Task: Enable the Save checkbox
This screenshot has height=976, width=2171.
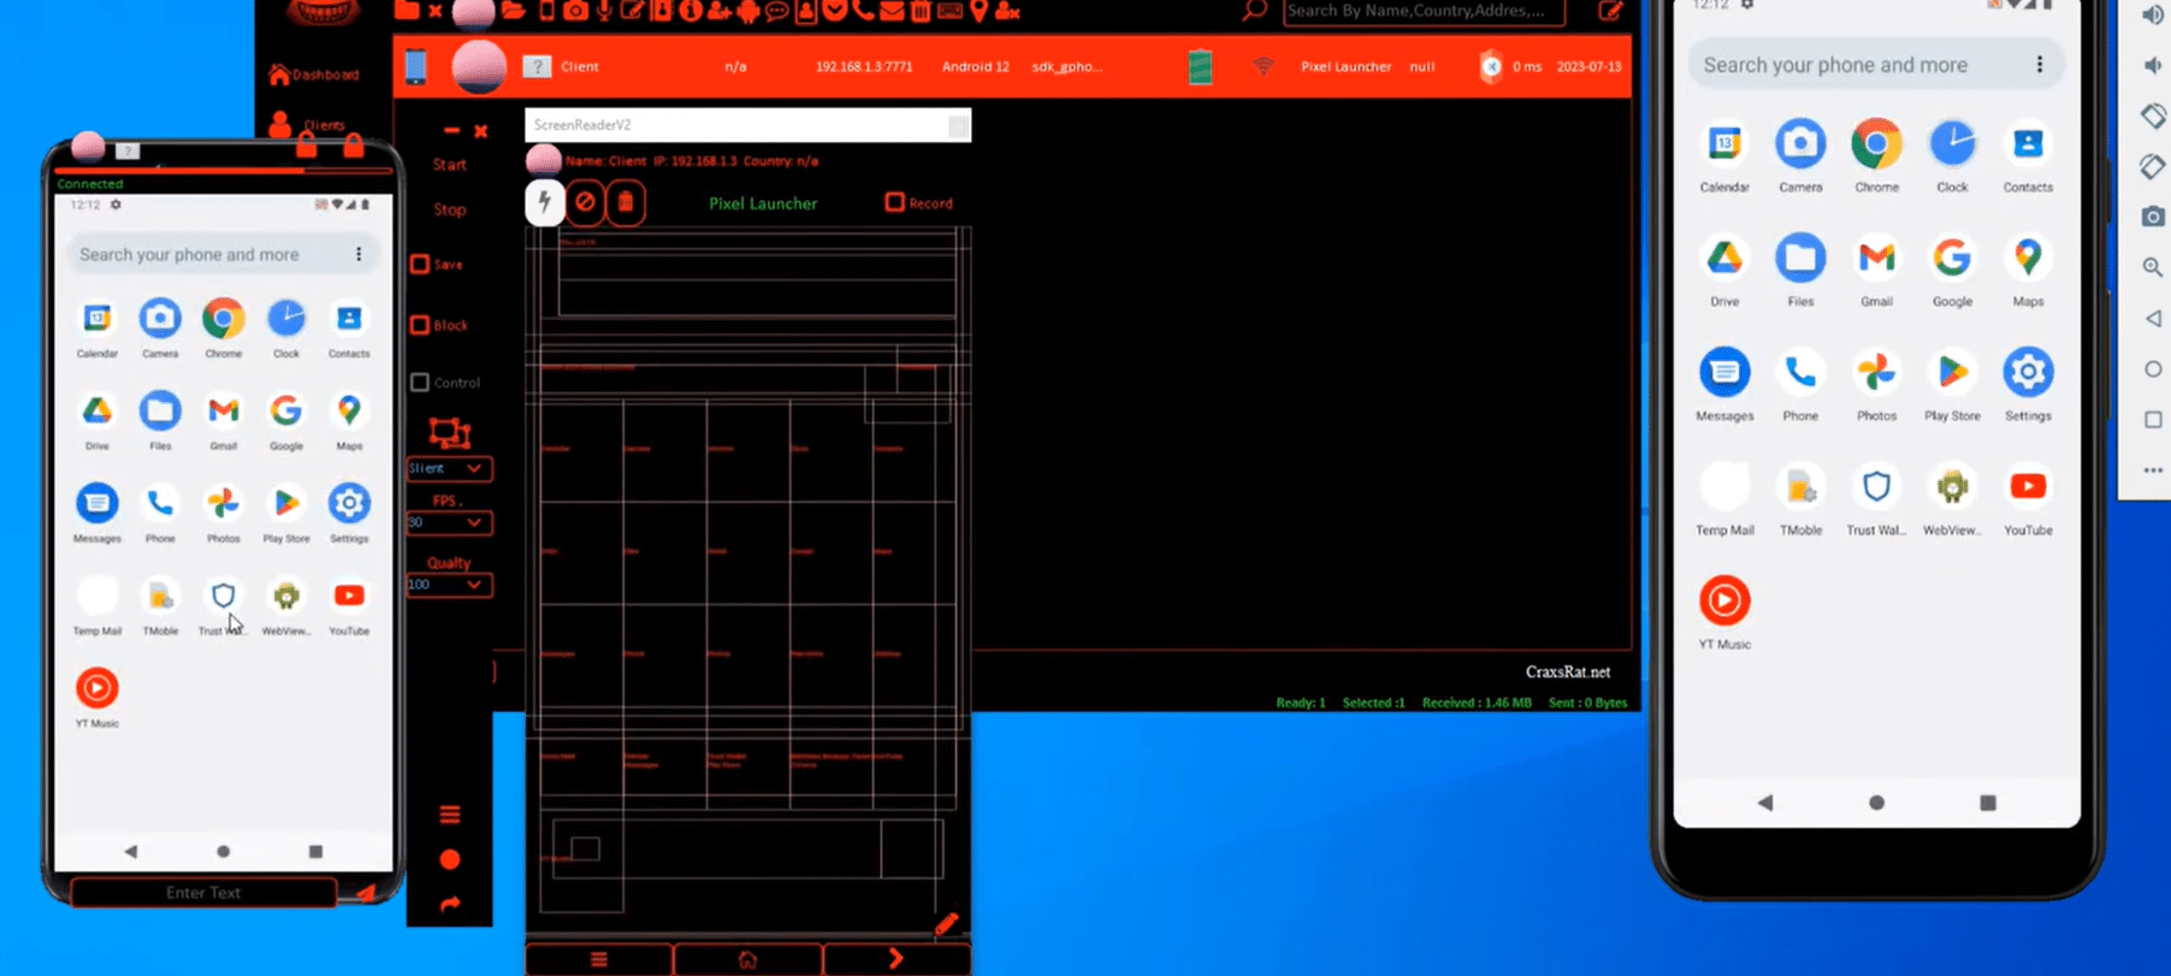Action: click(420, 264)
